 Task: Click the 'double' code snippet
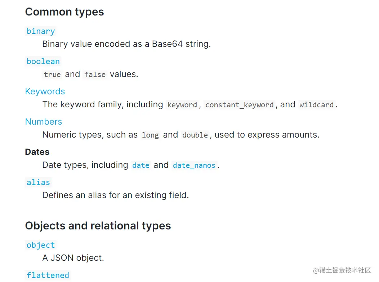(x=195, y=135)
